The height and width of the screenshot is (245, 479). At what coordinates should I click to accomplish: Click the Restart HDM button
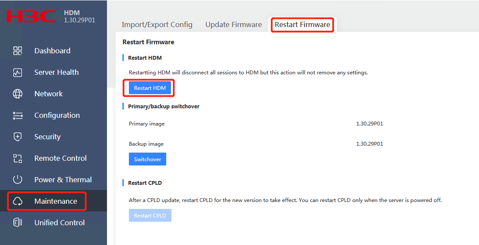click(x=149, y=88)
